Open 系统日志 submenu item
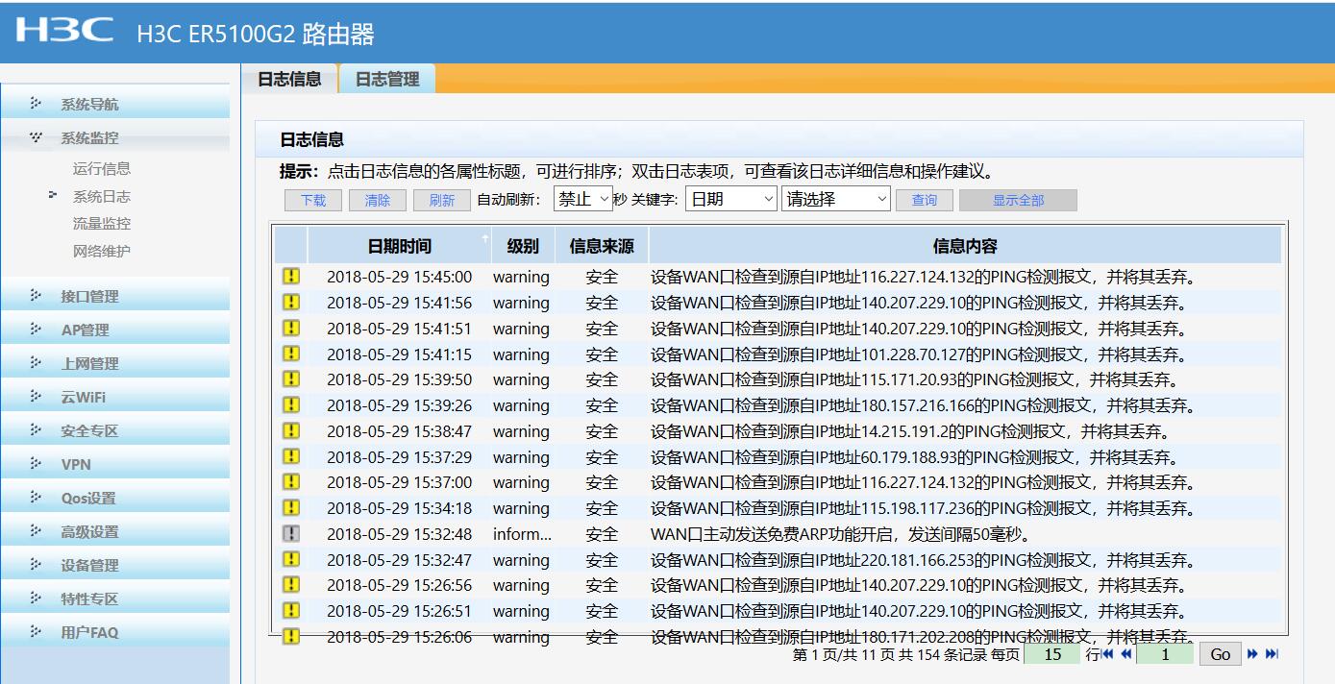 tap(102, 196)
